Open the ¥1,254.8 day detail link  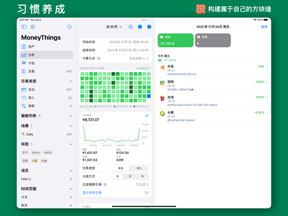pos(144,68)
